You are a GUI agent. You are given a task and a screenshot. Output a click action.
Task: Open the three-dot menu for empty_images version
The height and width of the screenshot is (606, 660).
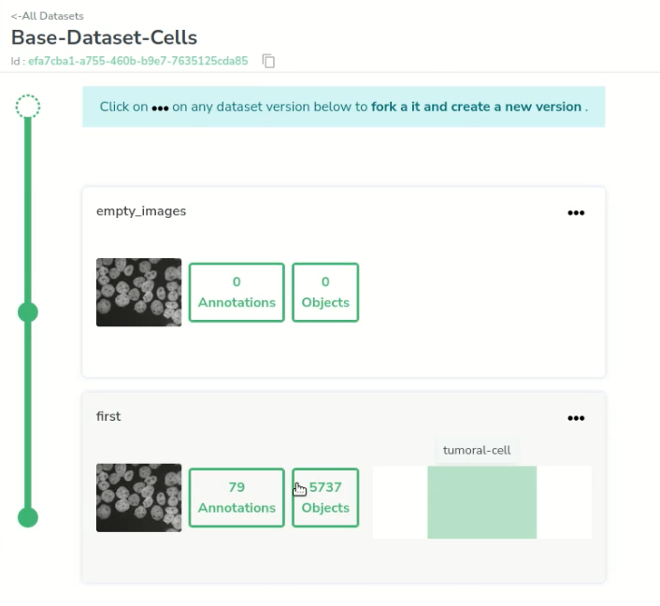click(576, 212)
